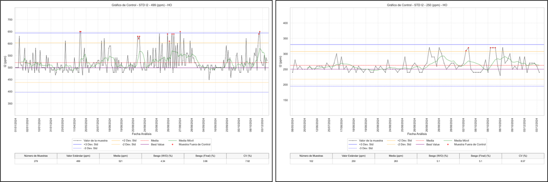The height and width of the screenshot is (182, 548).
Task: Click the 'Sesgo (Final) (%)' header in left table
Action: [205, 156]
